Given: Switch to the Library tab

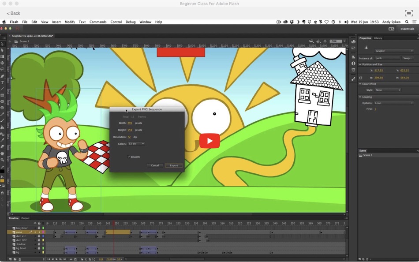Looking at the screenshot, I should click(378, 38).
